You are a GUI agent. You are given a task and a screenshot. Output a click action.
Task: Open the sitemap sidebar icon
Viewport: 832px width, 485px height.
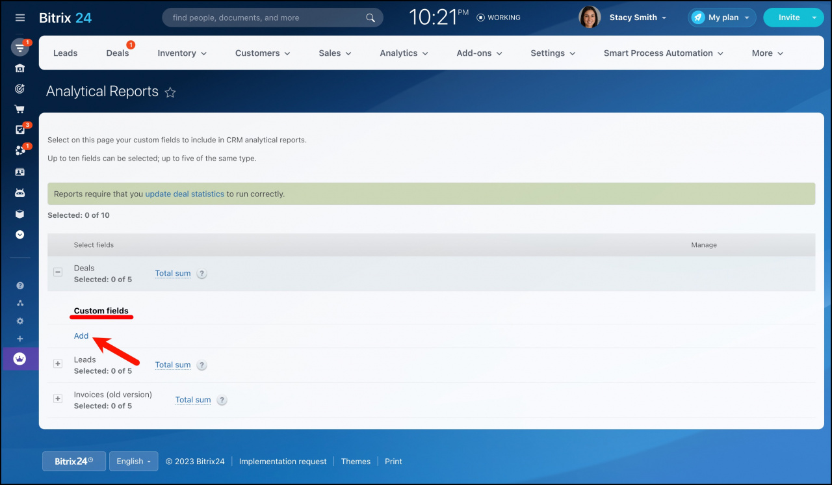point(19,303)
